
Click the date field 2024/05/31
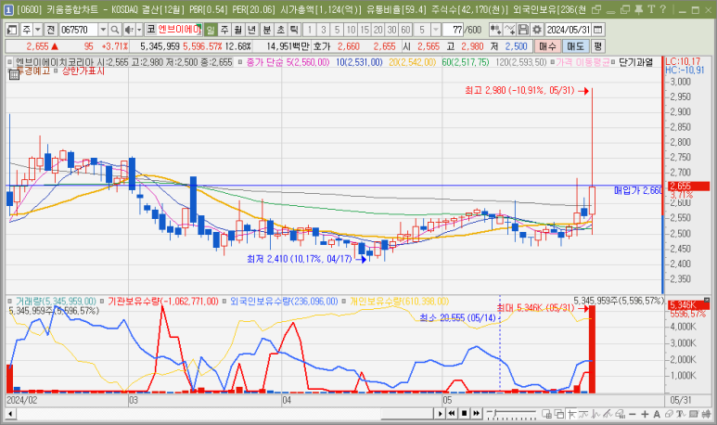point(569,31)
